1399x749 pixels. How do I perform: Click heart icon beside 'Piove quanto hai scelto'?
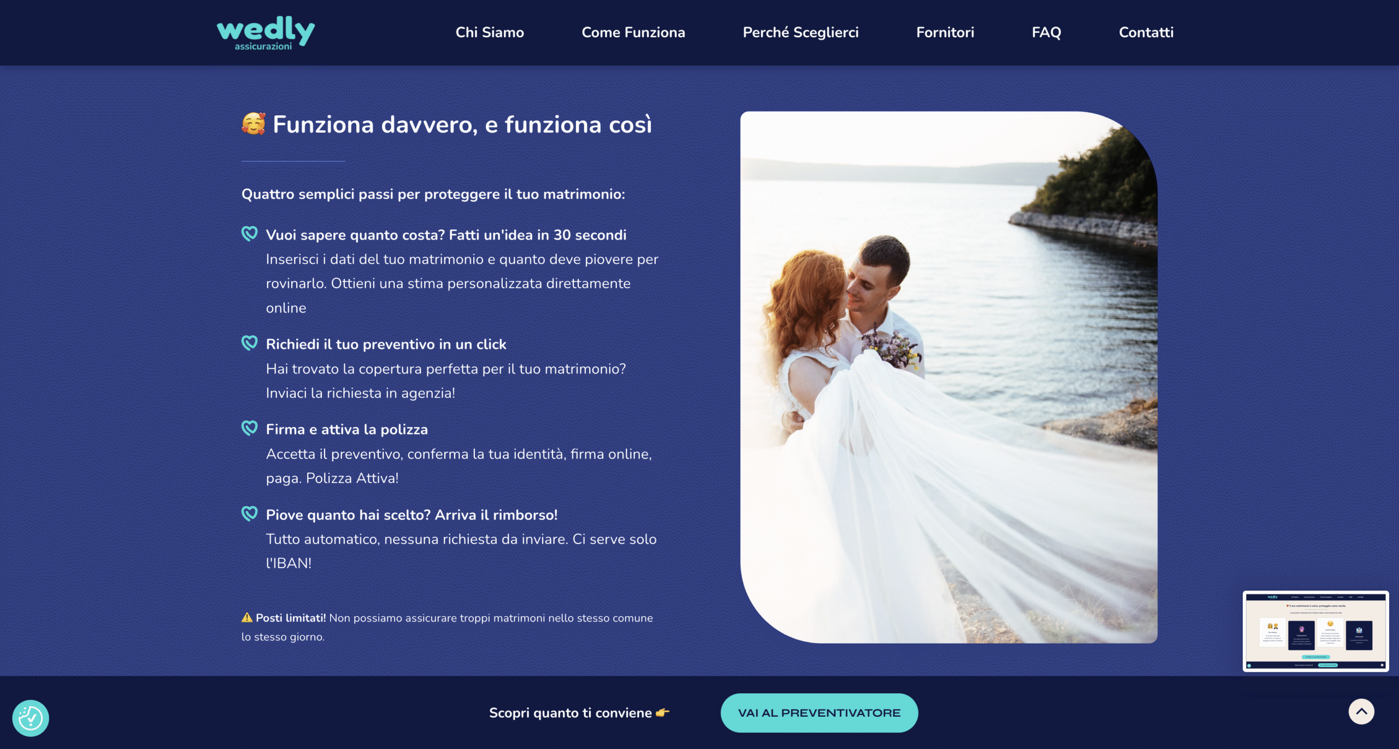pyautogui.click(x=250, y=514)
